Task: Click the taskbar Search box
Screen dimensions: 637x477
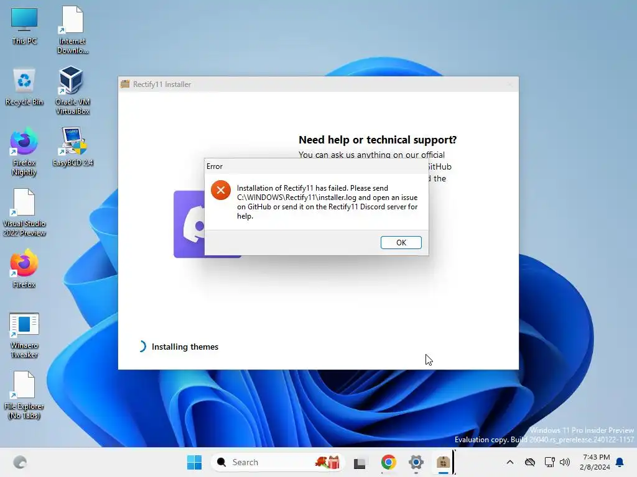Action: (277, 462)
